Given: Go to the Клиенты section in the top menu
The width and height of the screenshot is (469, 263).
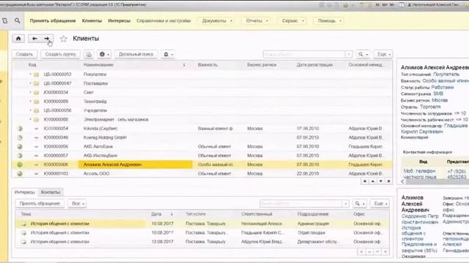Looking at the screenshot, I should 92,20.
